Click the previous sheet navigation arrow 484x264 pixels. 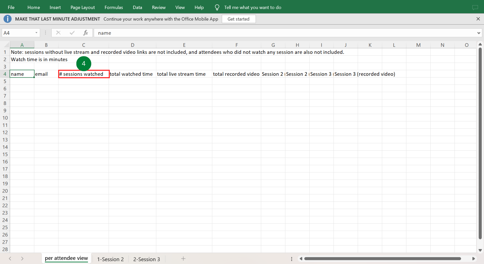10,259
